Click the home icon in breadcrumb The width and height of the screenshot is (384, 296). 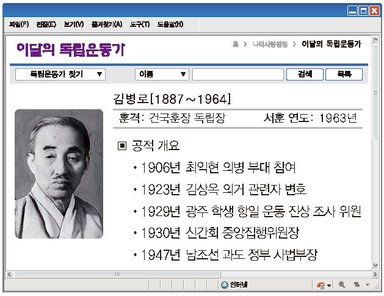click(x=235, y=45)
